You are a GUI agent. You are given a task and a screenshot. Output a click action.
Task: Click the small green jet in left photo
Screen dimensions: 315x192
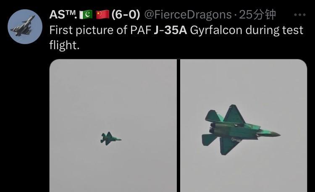click(x=111, y=139)
